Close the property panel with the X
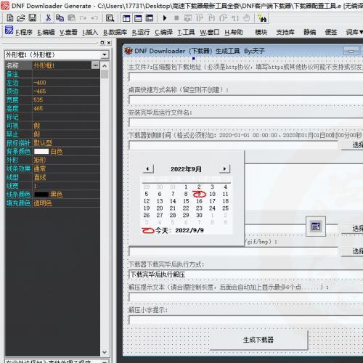Screen dimensions: 363x363 (109, 43)
